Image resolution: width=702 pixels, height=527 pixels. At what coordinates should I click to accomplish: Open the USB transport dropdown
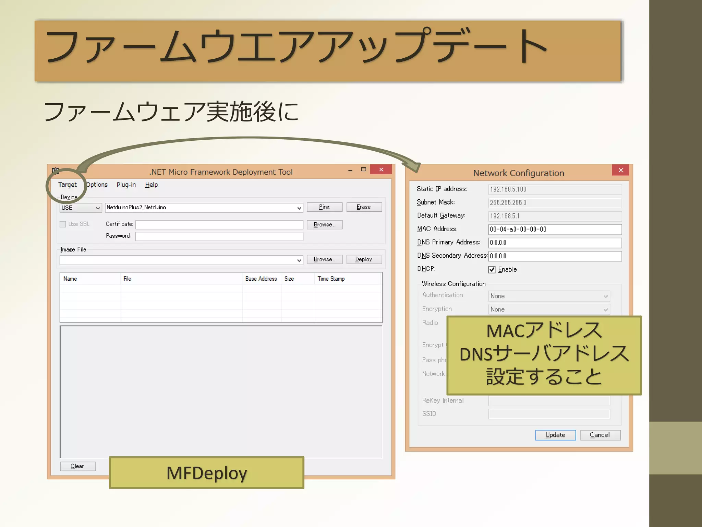coord(81,208)
